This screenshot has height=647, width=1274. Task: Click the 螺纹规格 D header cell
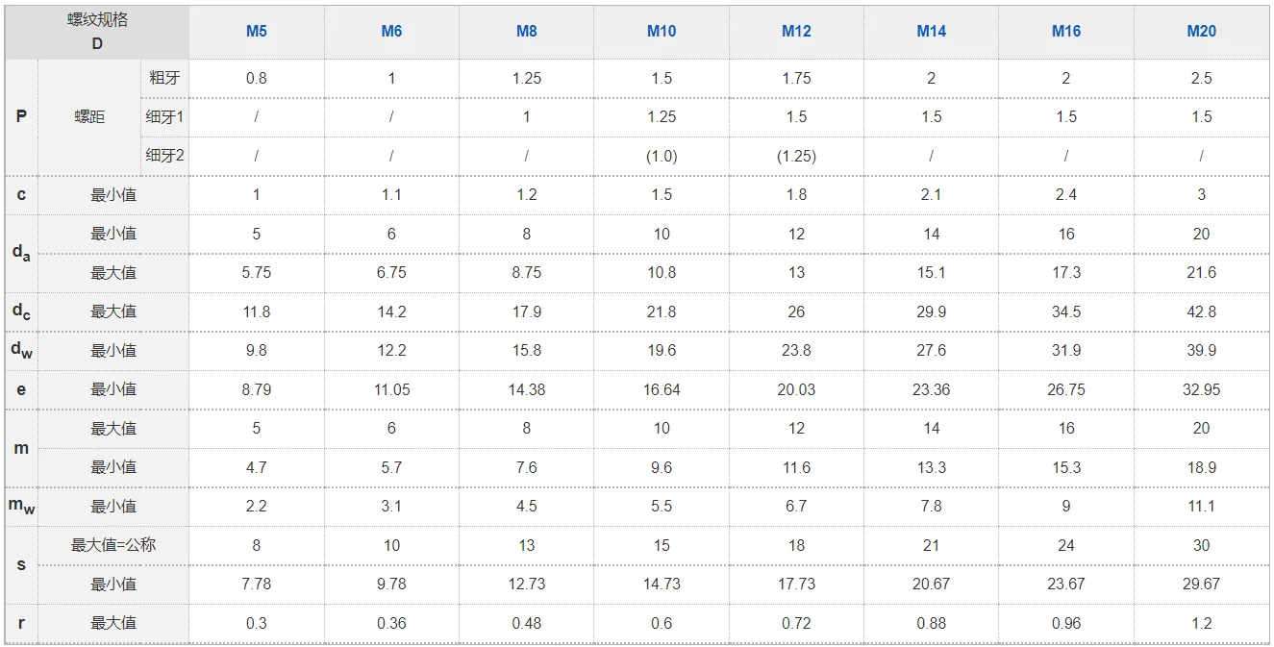point(97,32)
